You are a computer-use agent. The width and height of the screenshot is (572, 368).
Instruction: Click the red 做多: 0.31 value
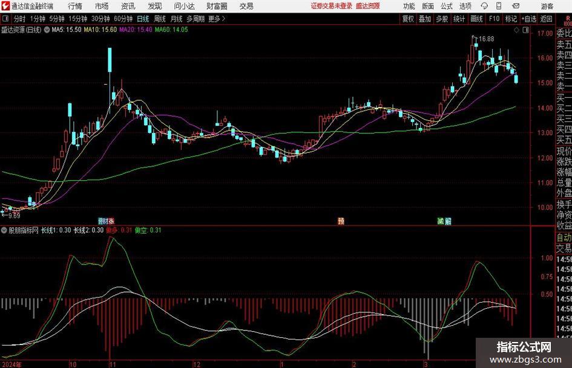(119, 230)
